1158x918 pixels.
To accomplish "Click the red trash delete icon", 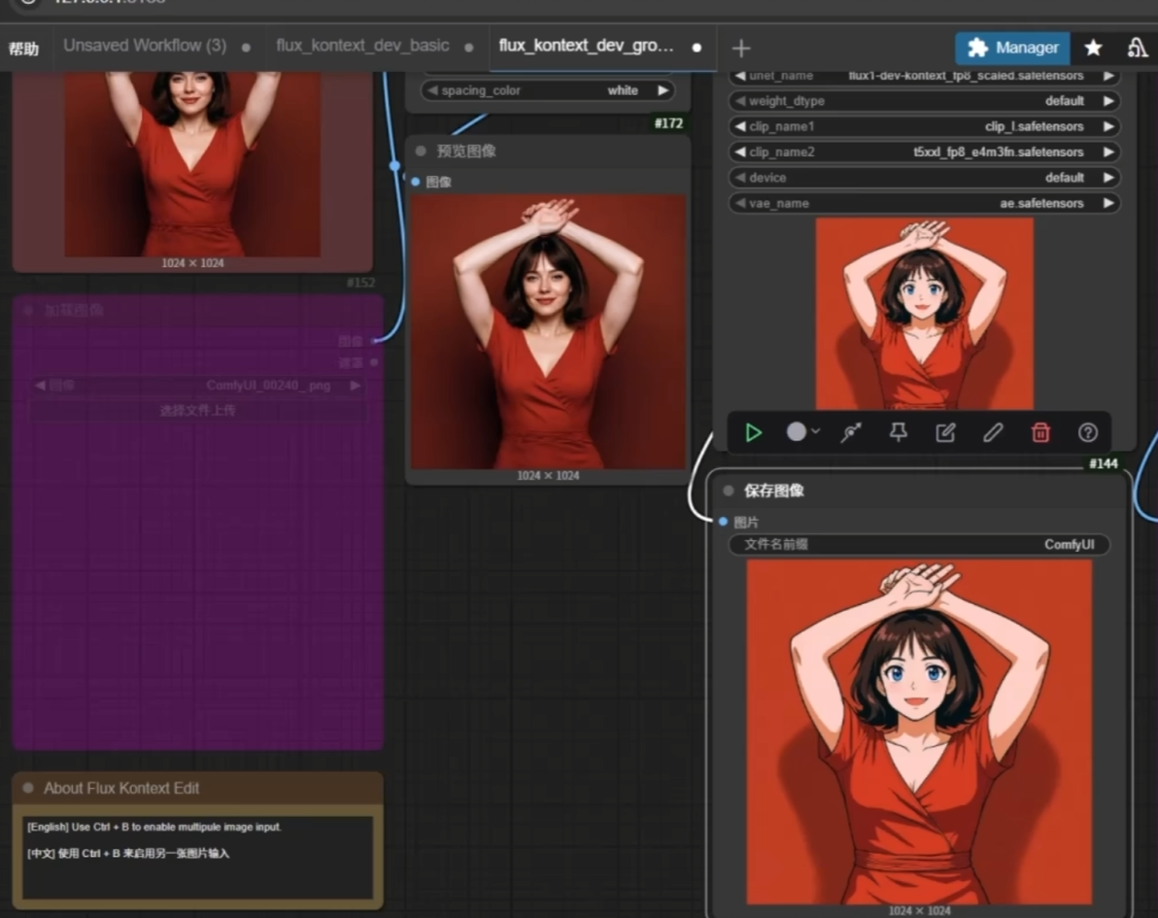I will coord(1040,432).
